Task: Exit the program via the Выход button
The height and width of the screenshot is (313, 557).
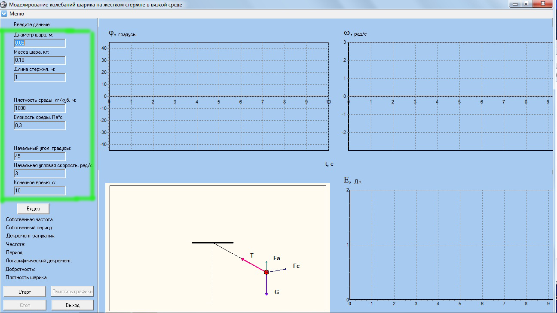Action: tap(73, 305)
